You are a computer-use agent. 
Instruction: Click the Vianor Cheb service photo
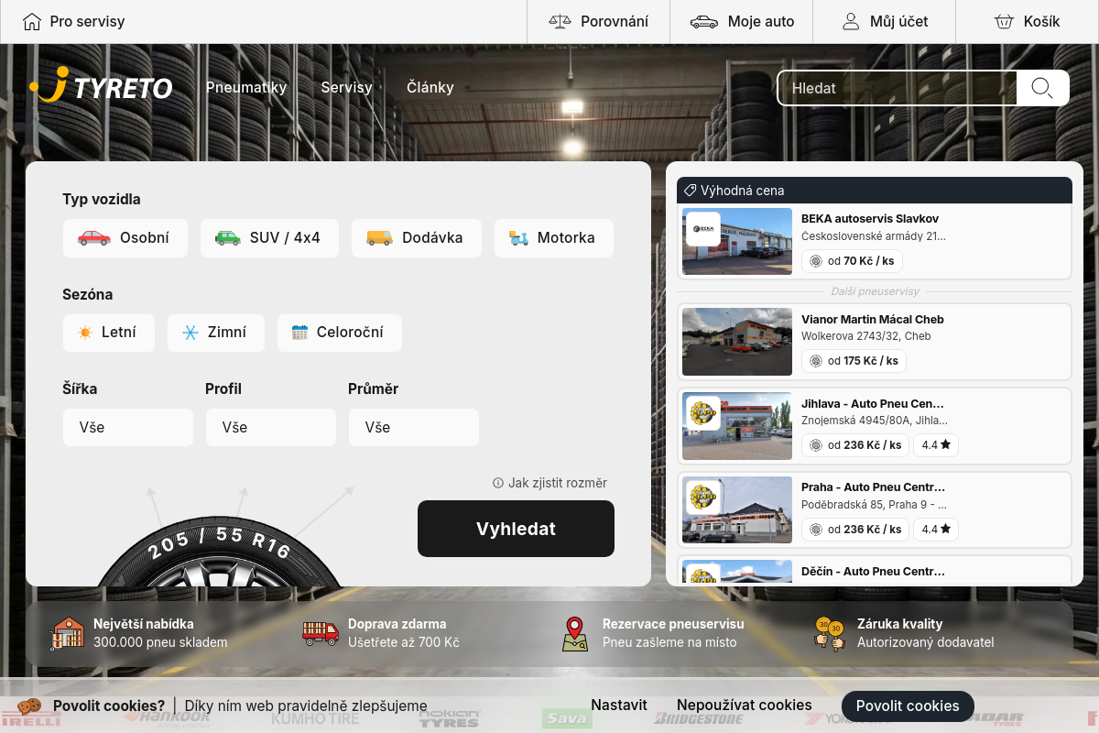737,342
